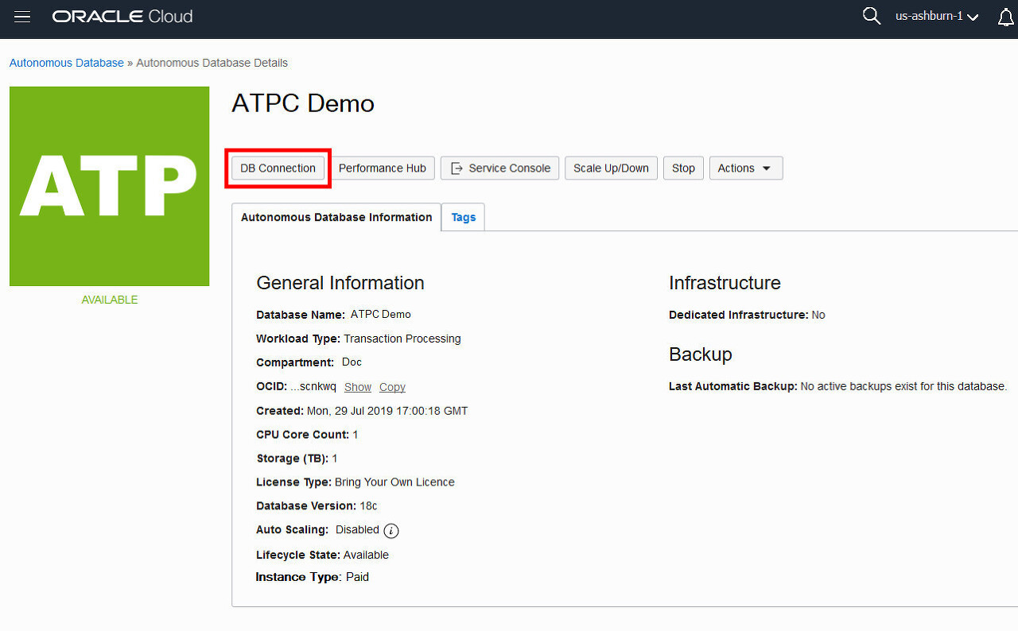
Task: Open the hamburger navigation menu
Action: pyautogui.click(x=22, y=17)
